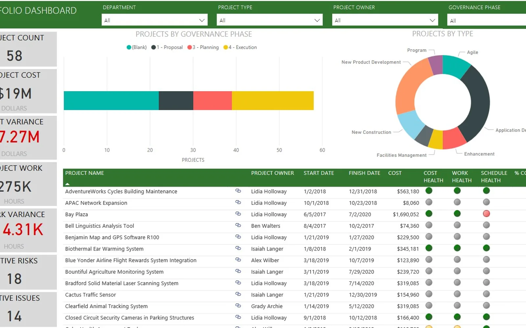Click the green Cost Health dot for AdventureWorks Cycles
This screenshot has width=526, height=328.
429,191
